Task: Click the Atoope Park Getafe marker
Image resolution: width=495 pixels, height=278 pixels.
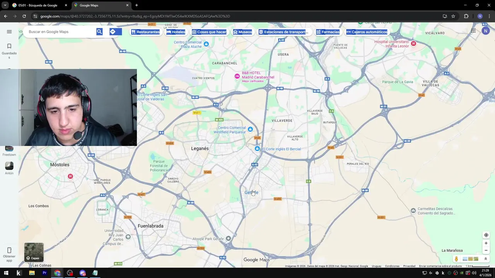Action: [228, 238]
